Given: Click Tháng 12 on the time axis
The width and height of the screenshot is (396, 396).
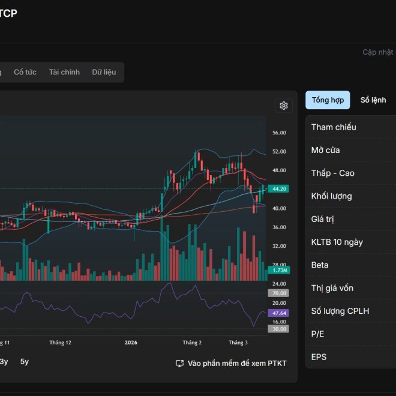Looking at the screenshot, I should [60, 343].
